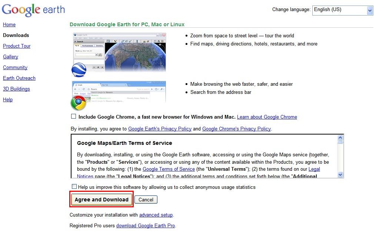Image resolution: width=386 pixels, height=238 pixels.
Task: Click the terms box scroll up arrow
Action: pyautogui.click(x=340, y=137)
